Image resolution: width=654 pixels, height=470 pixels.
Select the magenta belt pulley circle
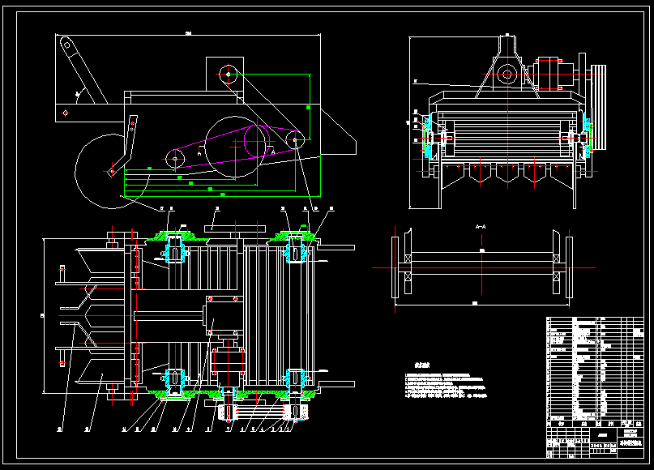pos(257,141)
